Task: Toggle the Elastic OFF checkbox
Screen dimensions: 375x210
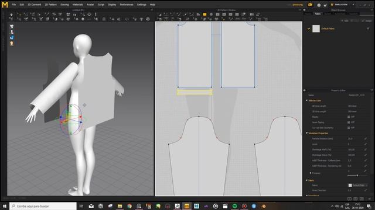Action: click(x=349, y=117)
